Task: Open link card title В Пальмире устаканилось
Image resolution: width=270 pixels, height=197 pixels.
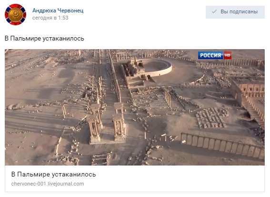Action: click(53, 174)
